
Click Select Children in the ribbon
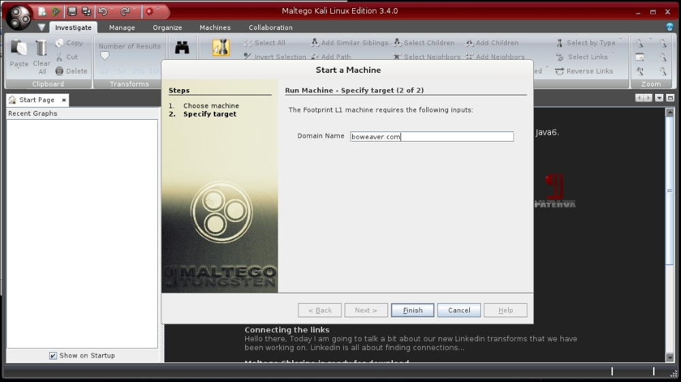point(424,43)
